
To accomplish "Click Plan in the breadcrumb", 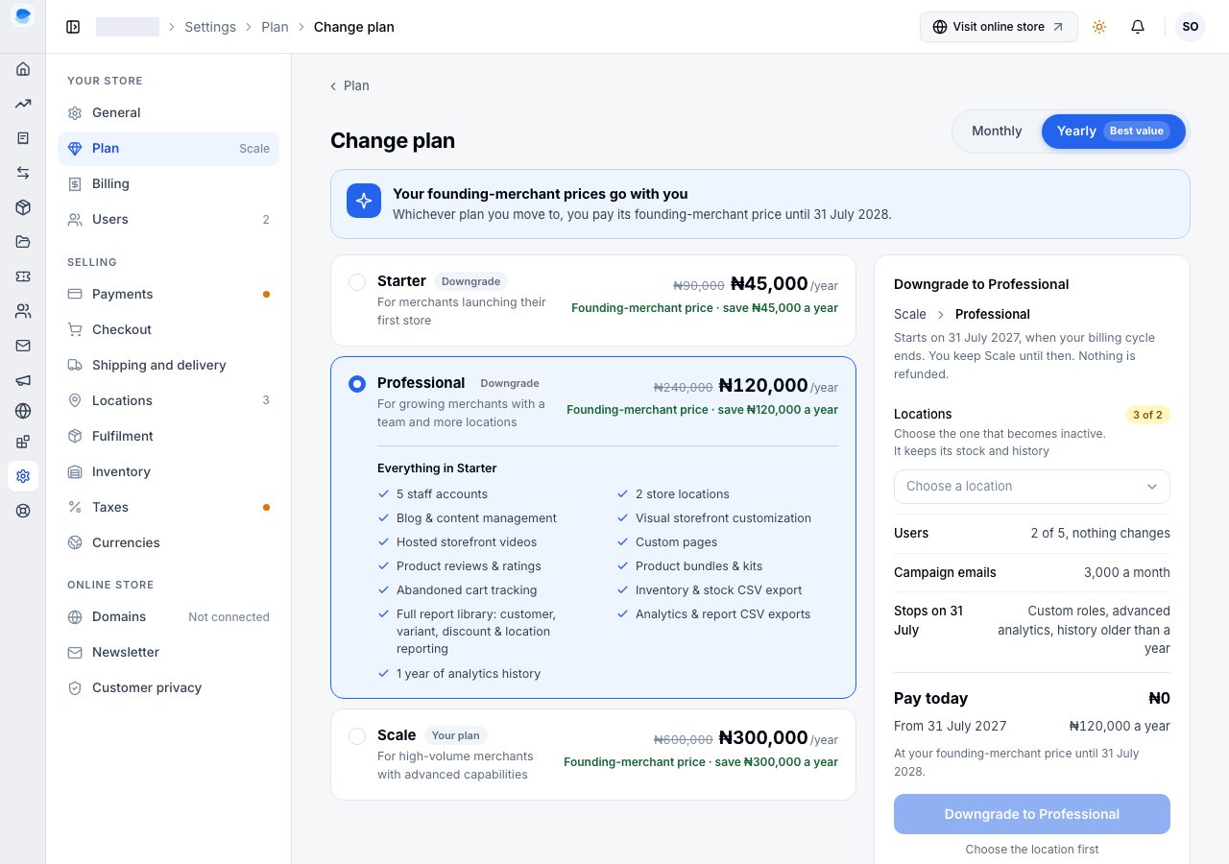I will point(275,27).
